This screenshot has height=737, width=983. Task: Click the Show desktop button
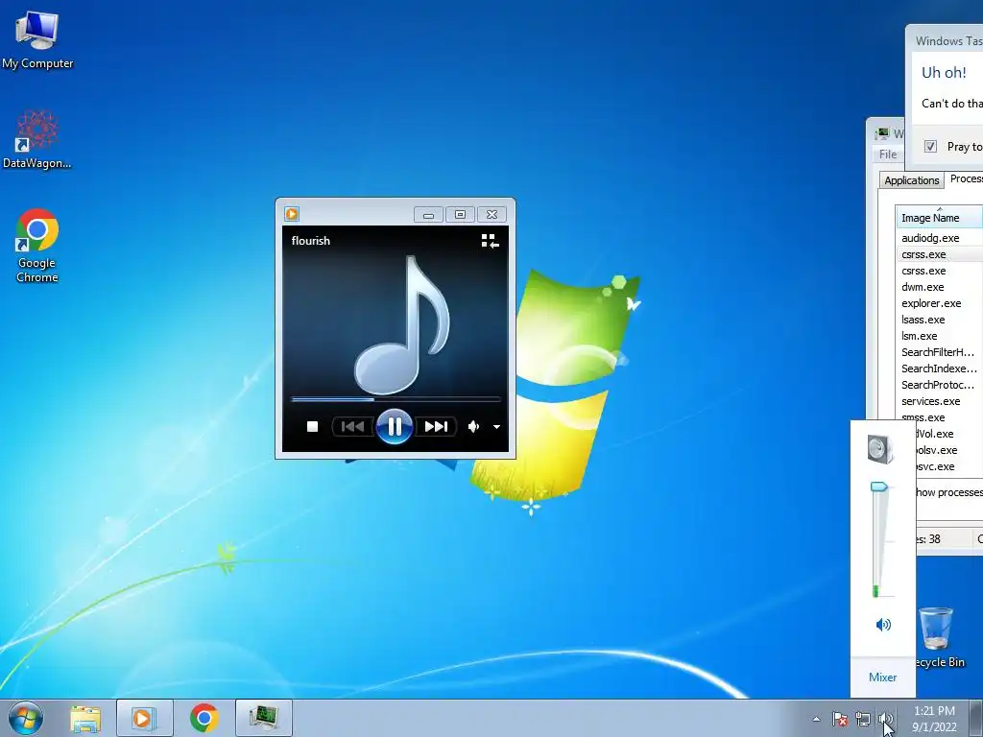click(x=976, y=718)
